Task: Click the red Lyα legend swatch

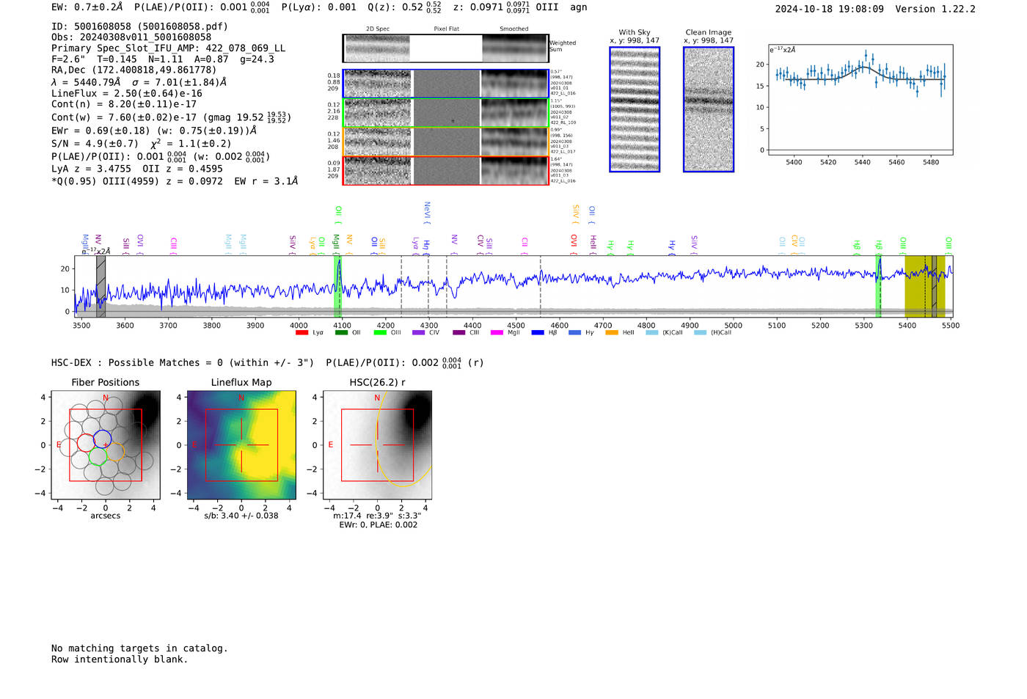Action: [x=301, y=333]
